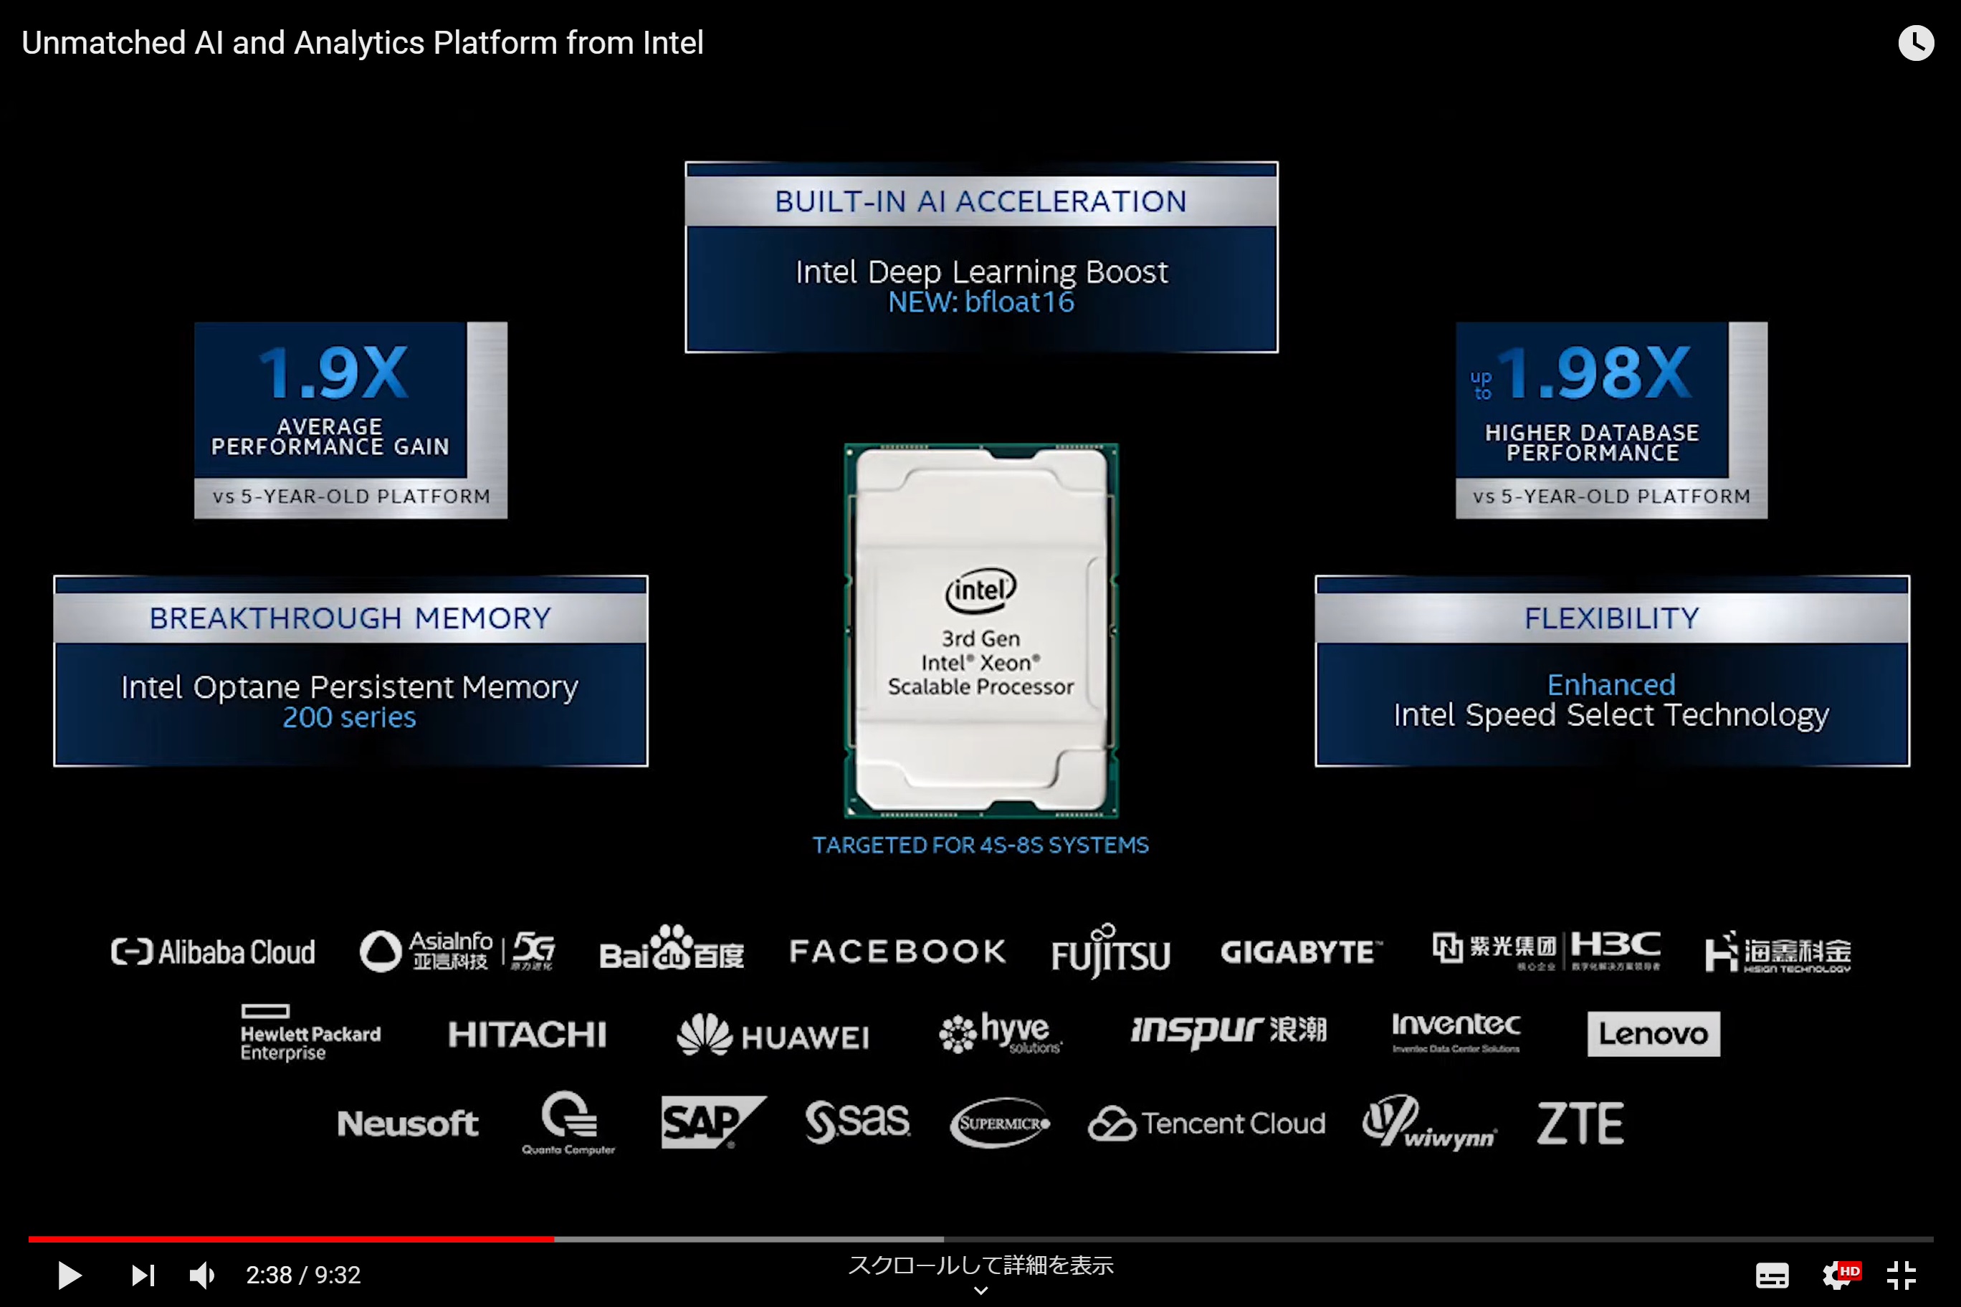The image size is (1961, 1307).
Task: Exit fullscreen mode
Action: [x=1902, y=1275]
